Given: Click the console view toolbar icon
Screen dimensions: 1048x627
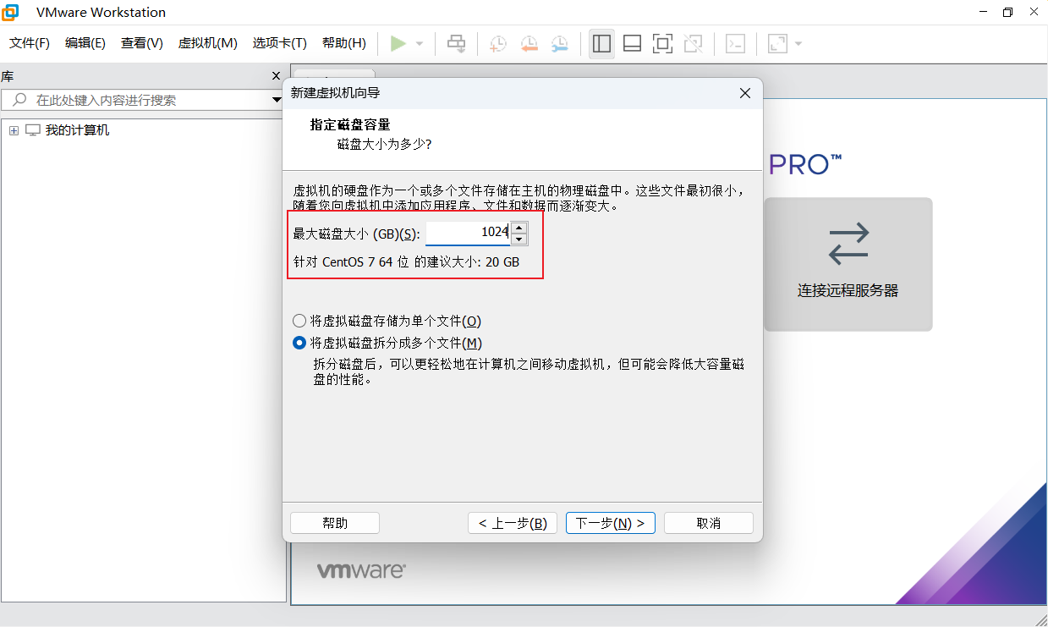Looking at the screenshot, I should tap(736, 44).
